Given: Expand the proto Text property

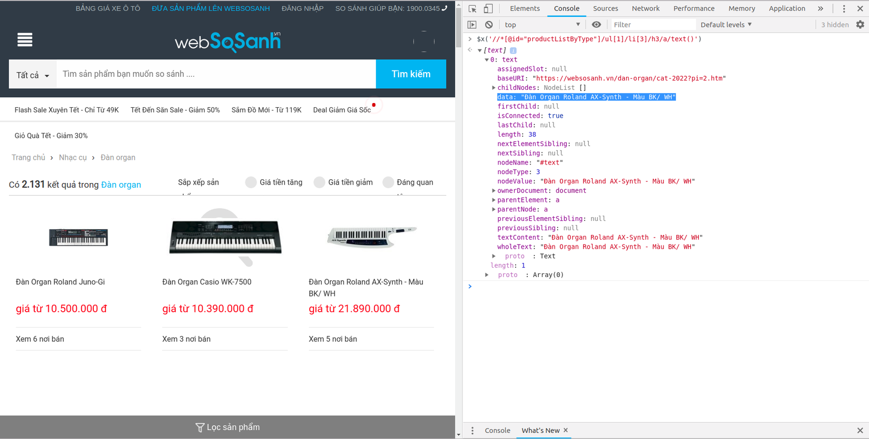Looking at the screenshot, I should [493, 257].
